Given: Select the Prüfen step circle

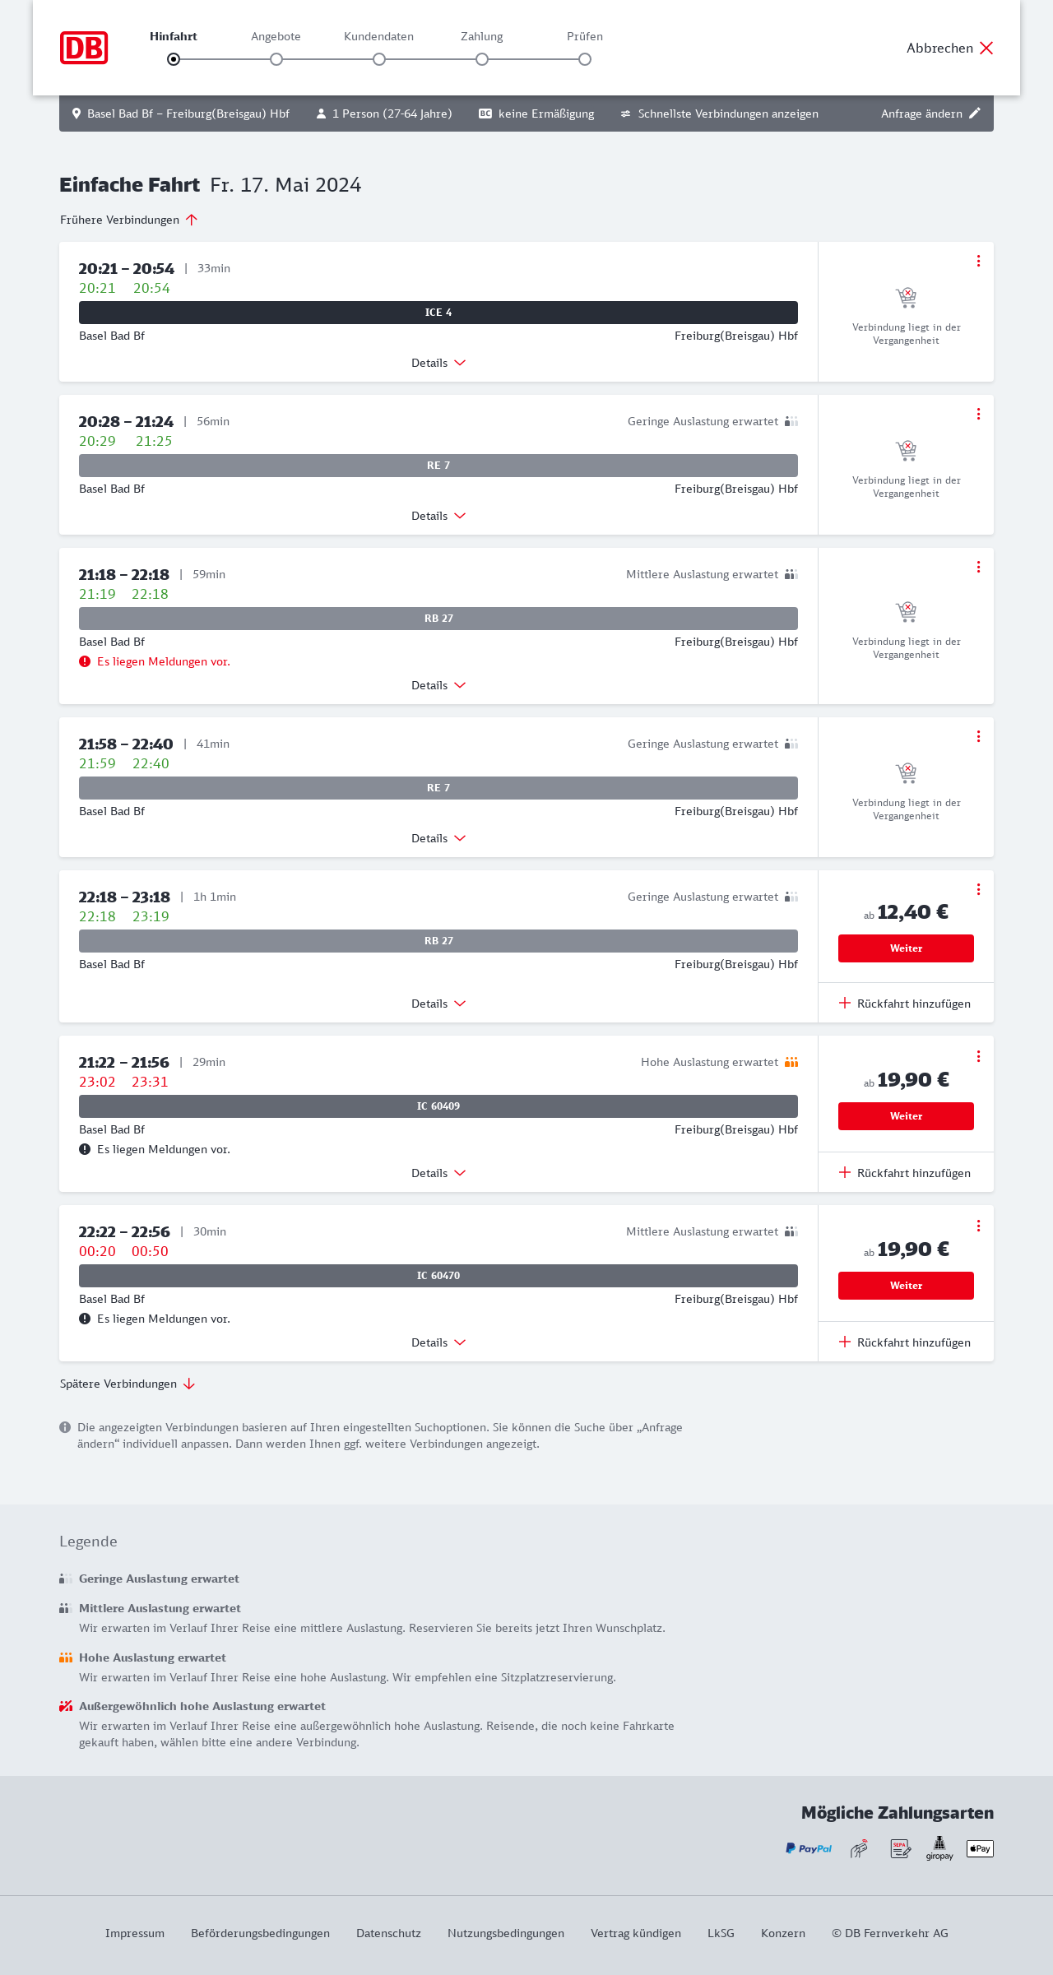Looking at the screenshot, I should (585, 59).
